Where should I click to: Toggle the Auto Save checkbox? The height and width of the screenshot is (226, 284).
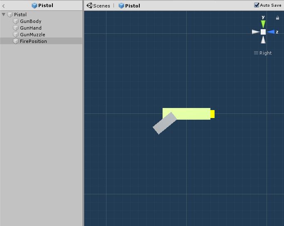coord(257,5)
